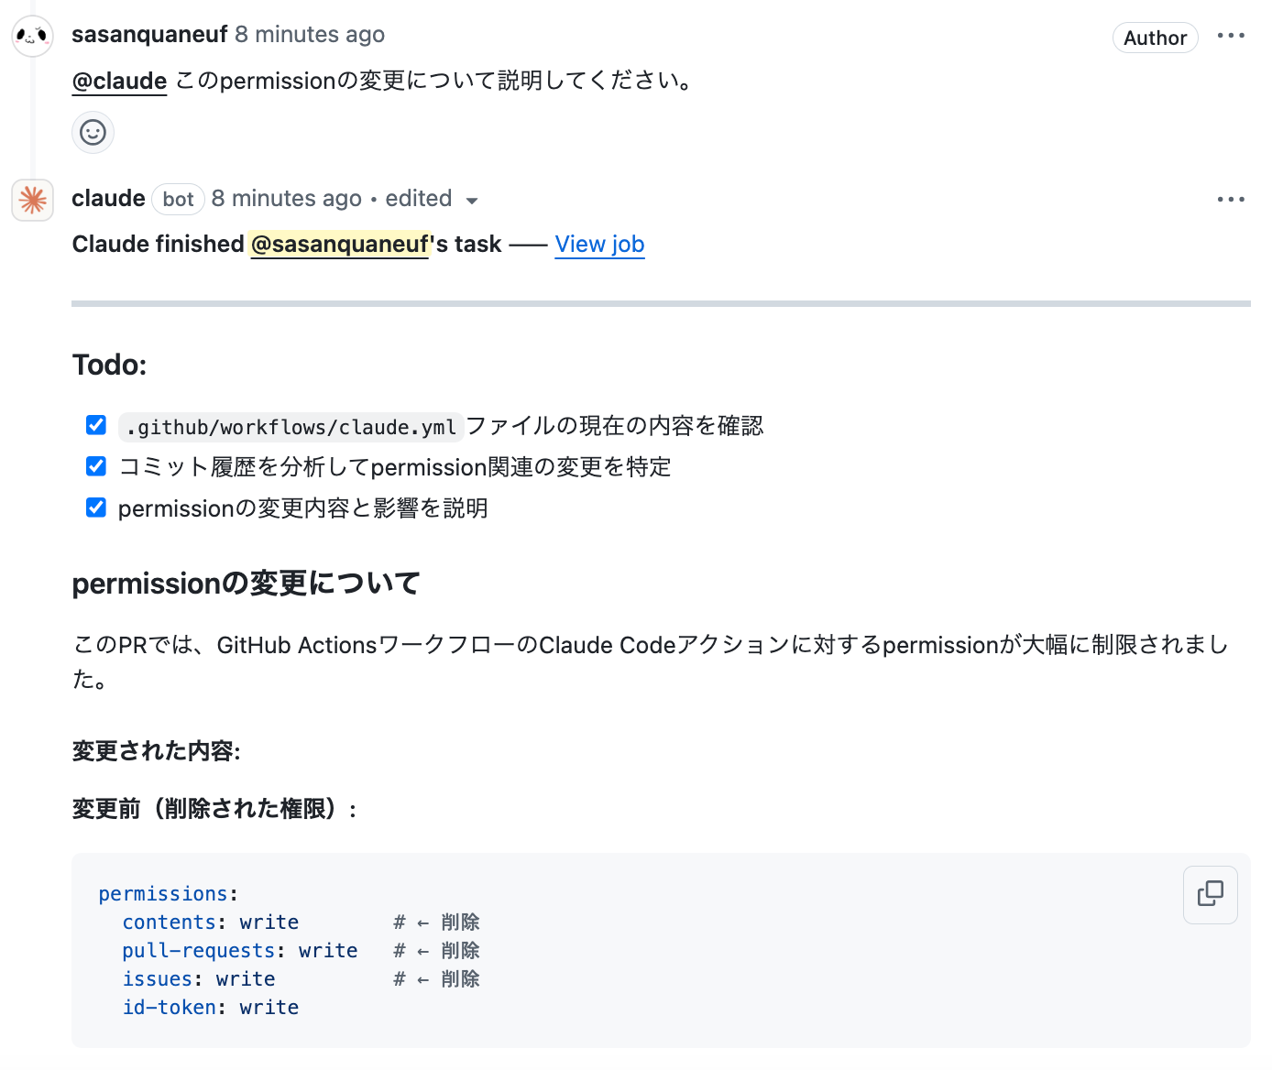Add a reaction with the smiley icon

pyautogui.click(x=93, y=132)
